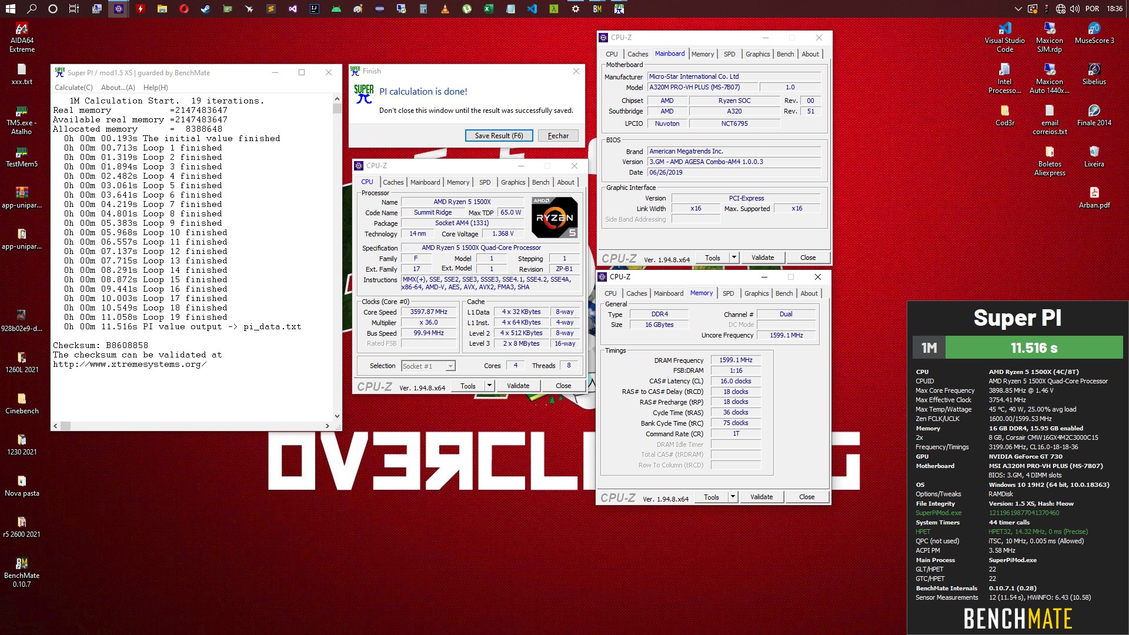Switch to CPU tab in CPU-Z Memory window
The width and height of the screenshot is (1129, 635).
click(610, 293)
